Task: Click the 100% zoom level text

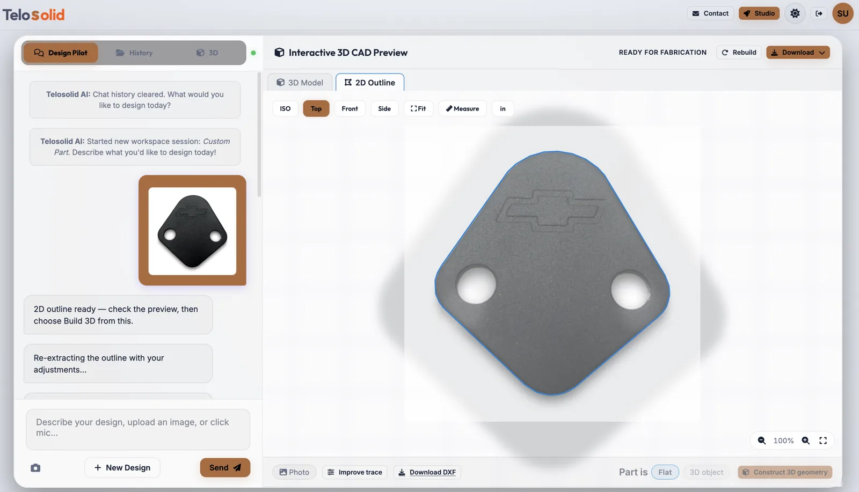Action: [x=783, y=440]
